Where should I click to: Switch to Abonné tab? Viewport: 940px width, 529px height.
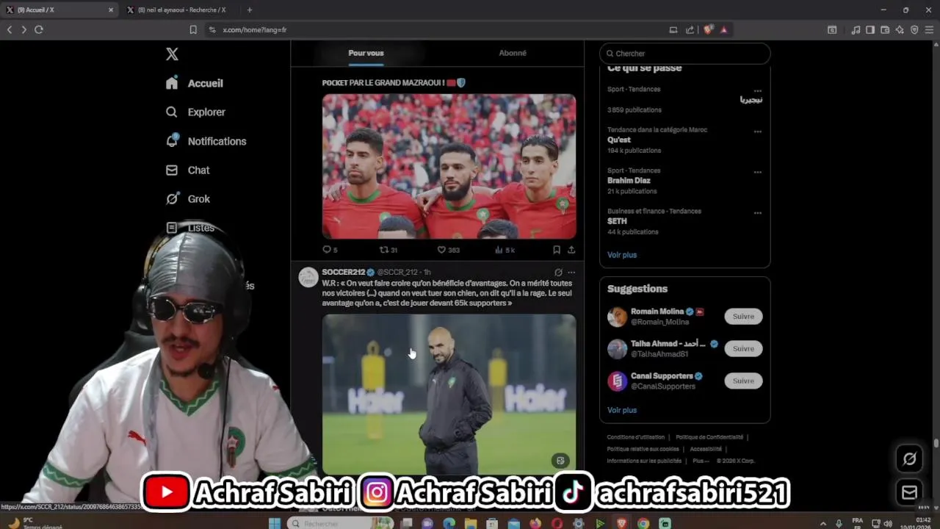coord(513,53)
